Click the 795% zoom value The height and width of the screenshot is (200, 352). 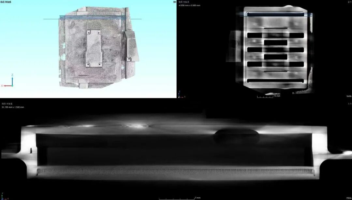click(349, 198)
